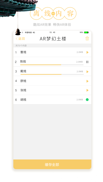Click the small AR badge in title
Viewport: 103px width, 182px height.
coord(53,14)
